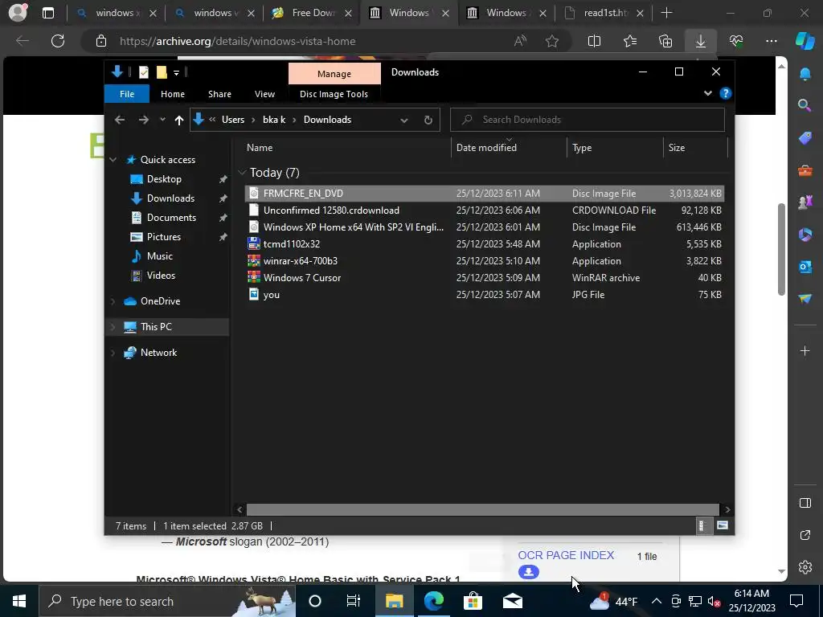Open Pictures in navigation pane
Screen dimensions: 823x617
(164, 237)
